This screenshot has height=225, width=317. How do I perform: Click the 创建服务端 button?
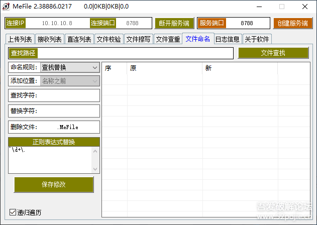(x=292, y=23)
